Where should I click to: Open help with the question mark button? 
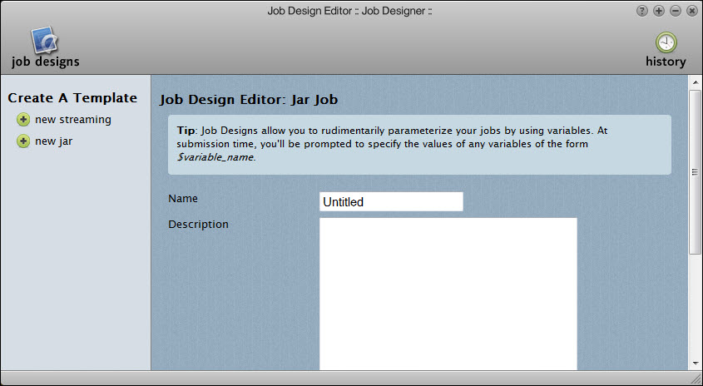click(642, 11)
